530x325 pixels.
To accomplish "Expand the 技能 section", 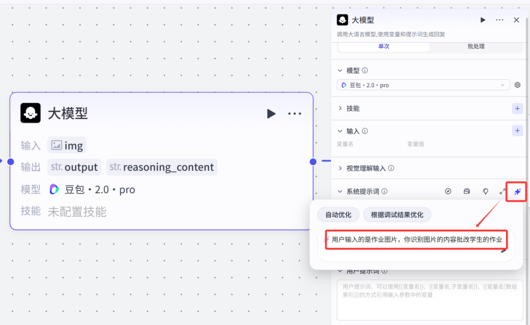I will tap(340, 108).
